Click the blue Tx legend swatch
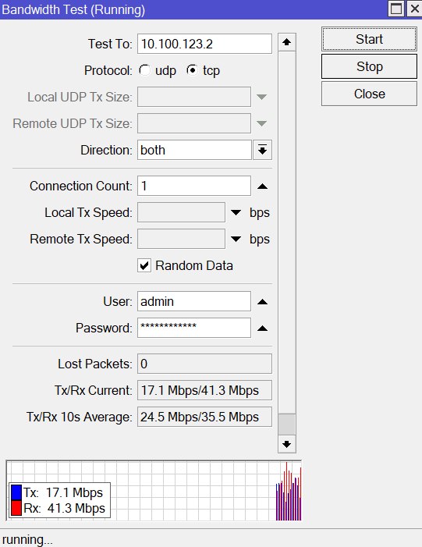 16,492
